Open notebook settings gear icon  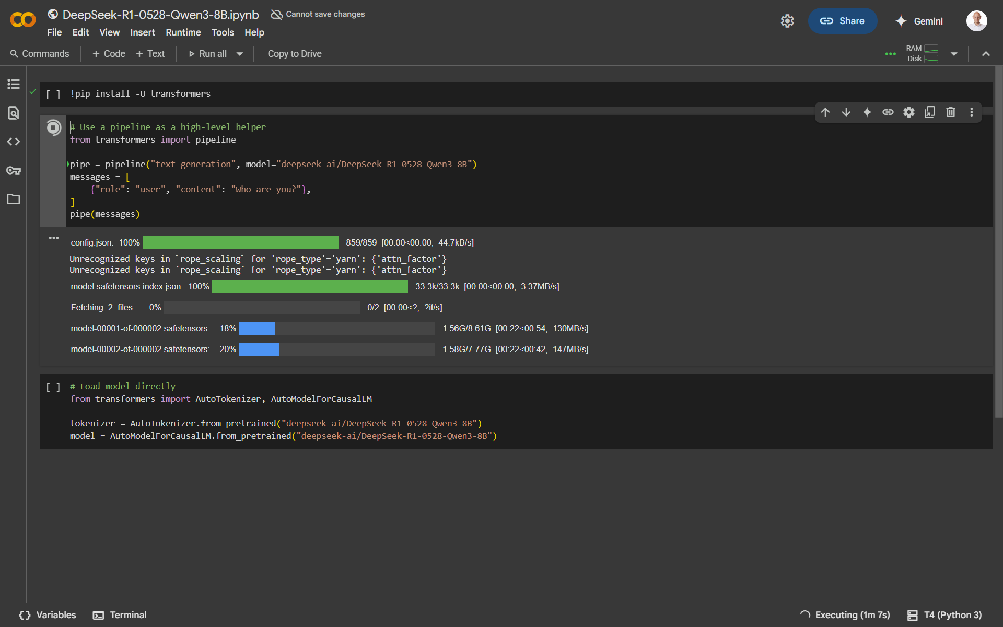click(x=787, y=21)
